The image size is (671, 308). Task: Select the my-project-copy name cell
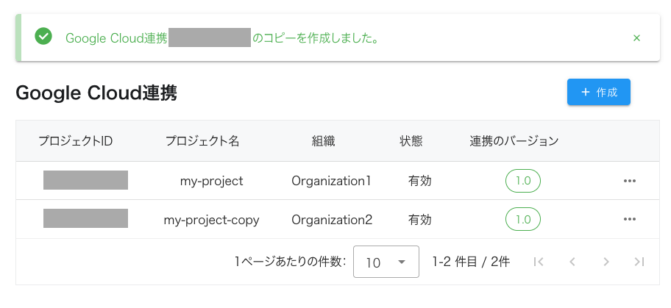[211, 220]
